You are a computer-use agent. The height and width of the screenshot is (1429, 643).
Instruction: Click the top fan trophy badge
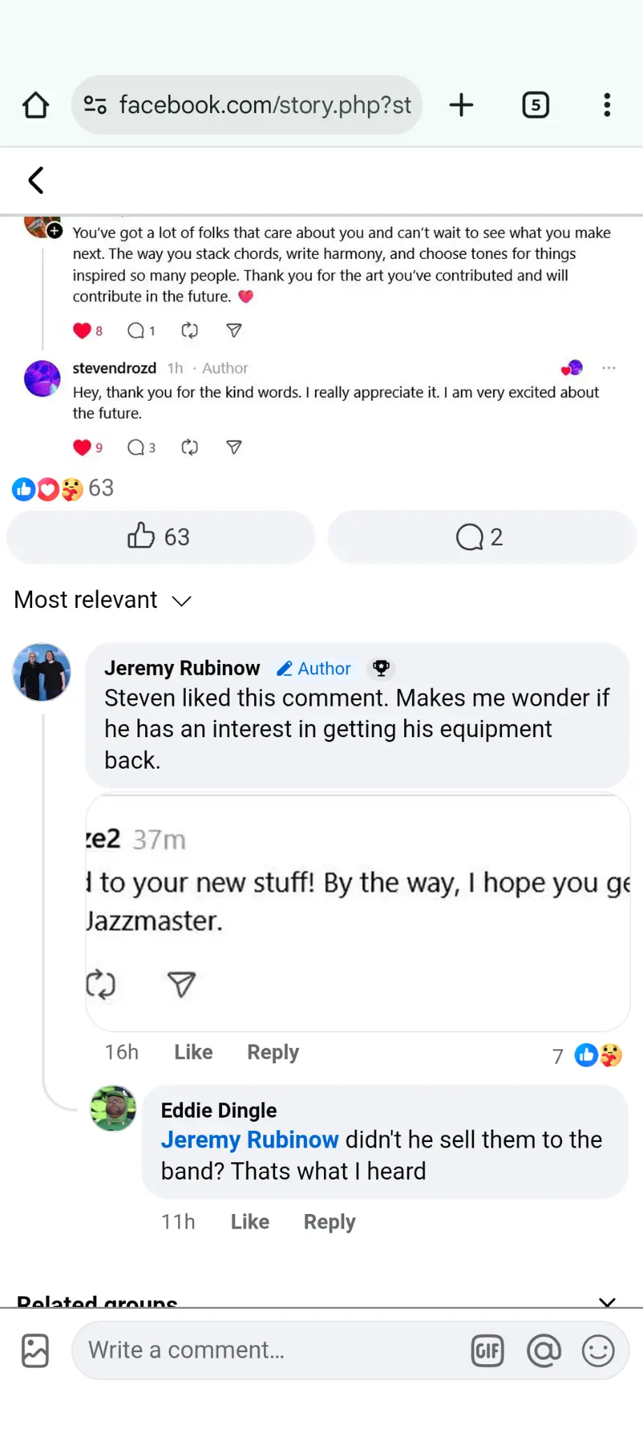click(381, 667)
